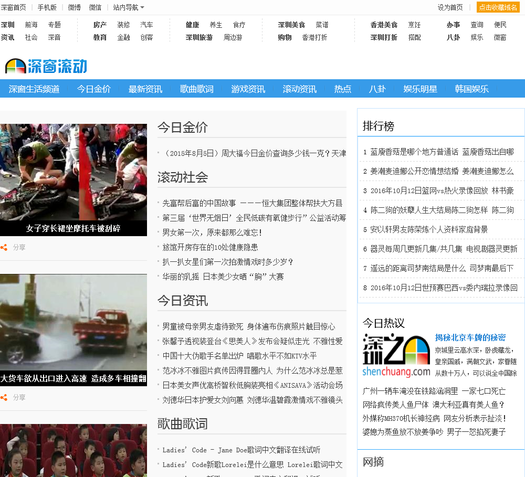Click the 点击收藏域名 button
Image resolution: width=525 pixels, height=477 pixels.
pyautogui.click(x=498, y=7)
